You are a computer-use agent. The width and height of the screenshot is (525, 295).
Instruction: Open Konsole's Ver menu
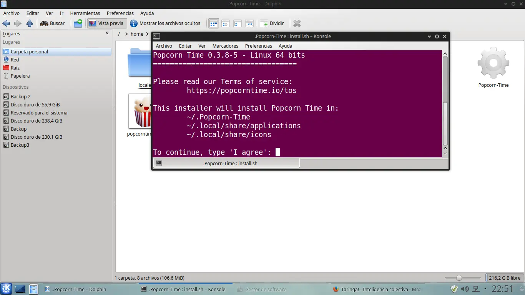coord(202,46)
